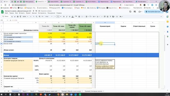This screenshot has height=96, width=170.
Task: Open the Расширения menu
Action: [51, 13]
